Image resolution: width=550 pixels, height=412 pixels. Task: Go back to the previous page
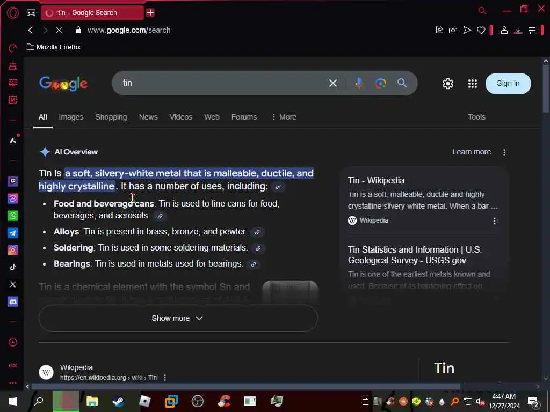pos(31,31)
